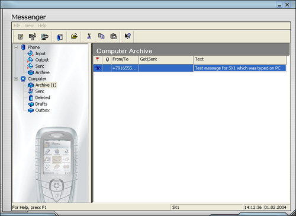The image size is (296, 216).
Task: Open the Archive folder under Phone
Action: (42, 72)
